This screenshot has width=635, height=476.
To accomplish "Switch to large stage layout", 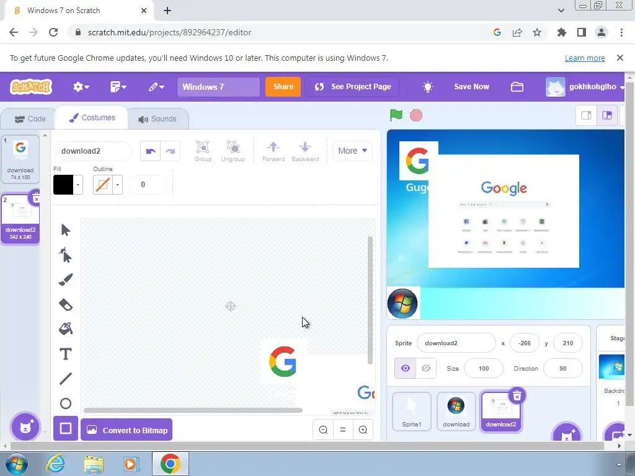I will [x=607, y=115].
